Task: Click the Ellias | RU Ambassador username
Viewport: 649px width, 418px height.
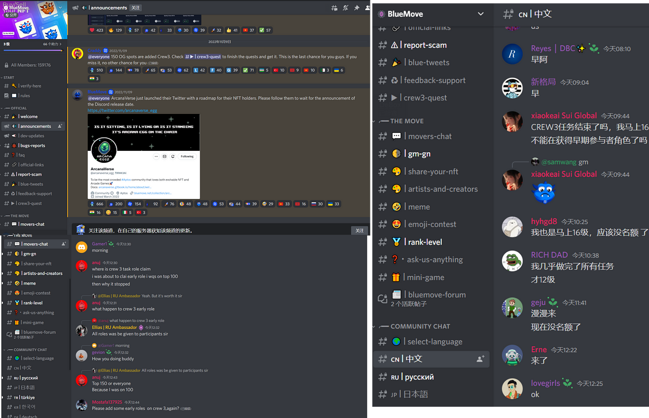Action: point(115,327)
